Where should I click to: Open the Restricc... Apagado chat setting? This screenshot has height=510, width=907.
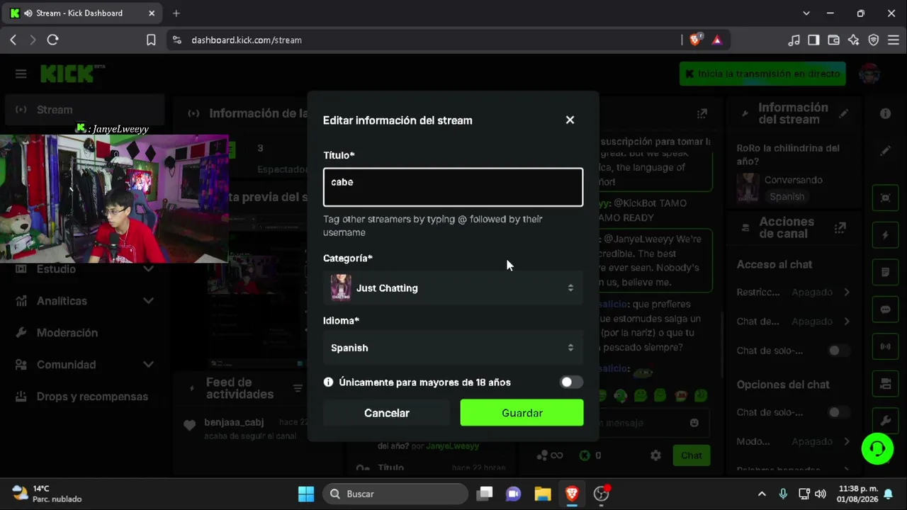pyautogui.click(x=793, y=292)
